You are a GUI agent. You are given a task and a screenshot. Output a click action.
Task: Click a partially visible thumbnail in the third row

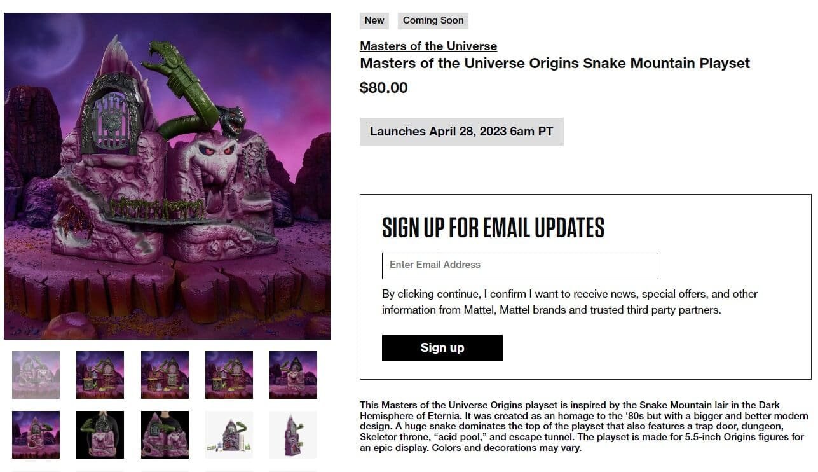coord(35,469)
